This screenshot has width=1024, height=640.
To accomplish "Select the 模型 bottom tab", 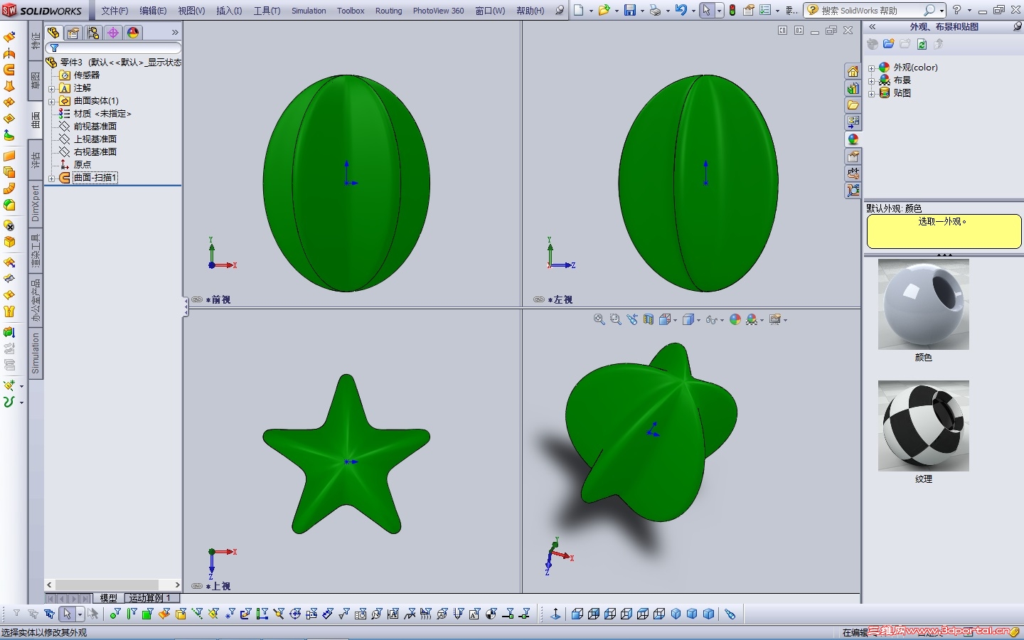I will [x=109, y=598].
